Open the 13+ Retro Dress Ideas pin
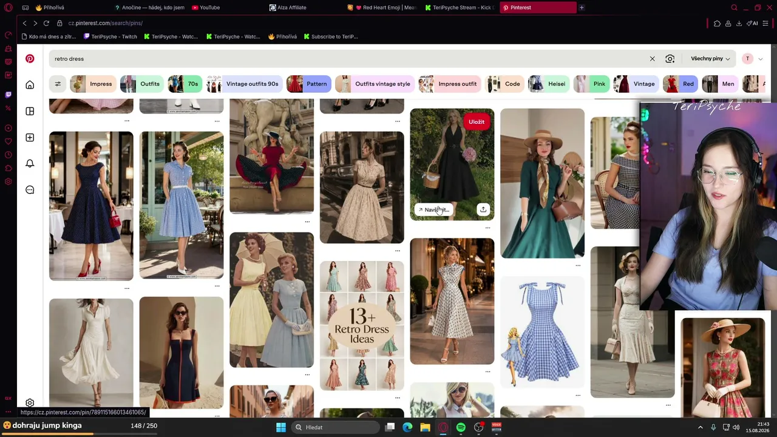 (x=362, y=326)
